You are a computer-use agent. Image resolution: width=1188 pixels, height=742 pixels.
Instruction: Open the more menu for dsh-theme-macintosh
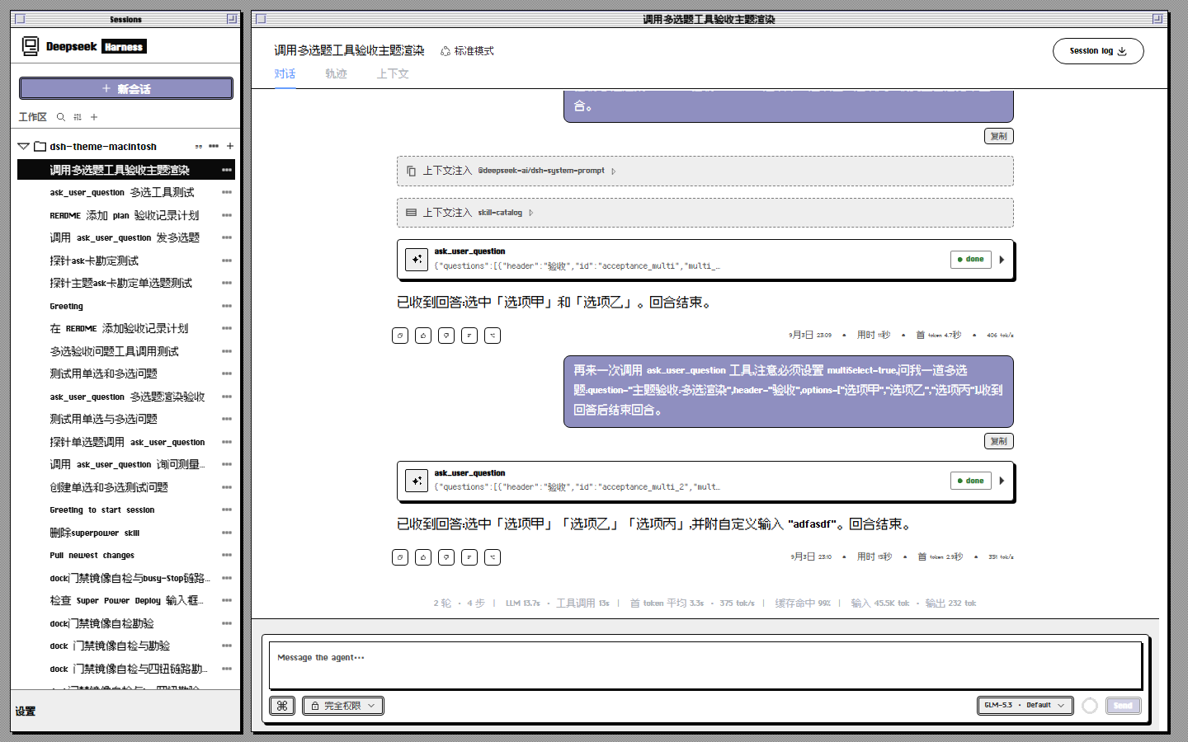point(214,146)
